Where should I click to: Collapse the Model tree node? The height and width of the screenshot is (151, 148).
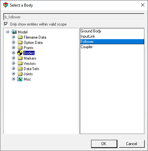(7, 32)
